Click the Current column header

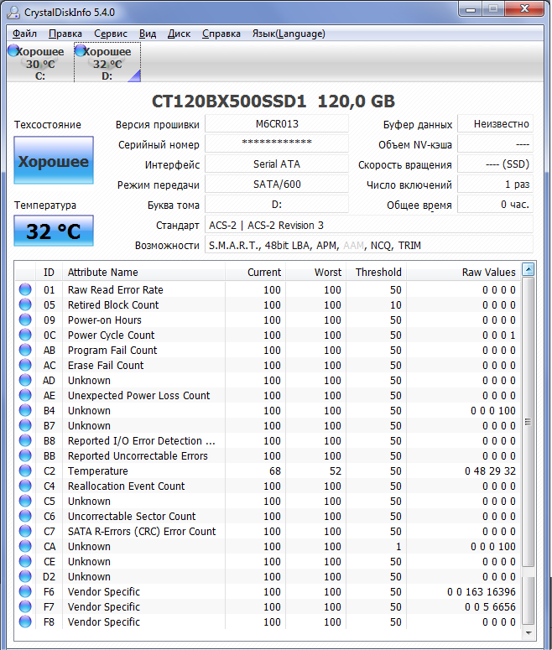tap(255, 272)
